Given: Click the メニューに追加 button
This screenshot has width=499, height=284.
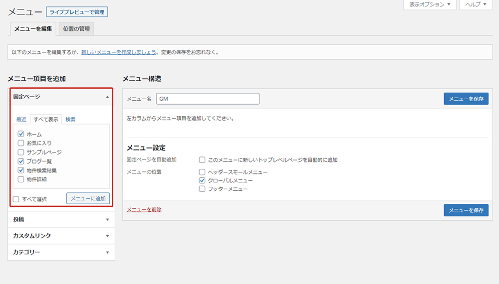Looking at the screenshot, I should (88, 198).
